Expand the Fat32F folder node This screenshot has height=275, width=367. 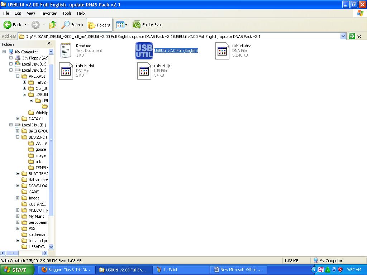[24, 82]
